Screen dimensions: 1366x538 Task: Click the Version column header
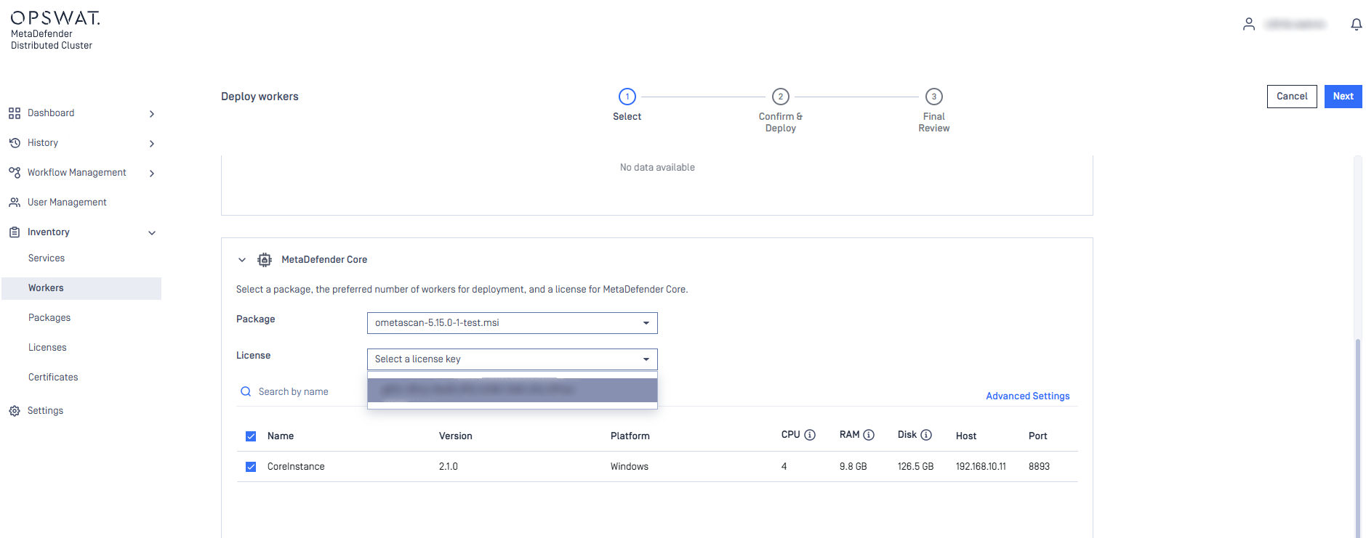456,436
